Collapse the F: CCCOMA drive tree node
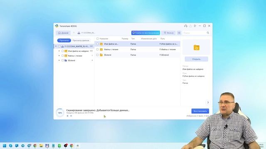 tap(56, 46)
